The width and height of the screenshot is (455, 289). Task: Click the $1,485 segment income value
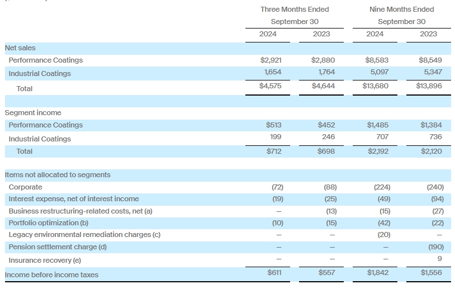pyautogui.click(x=377, y=125)
